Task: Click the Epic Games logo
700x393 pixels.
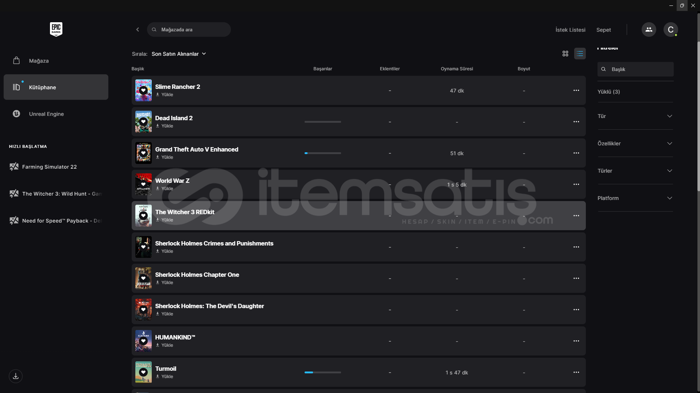Action: point(56,29)
